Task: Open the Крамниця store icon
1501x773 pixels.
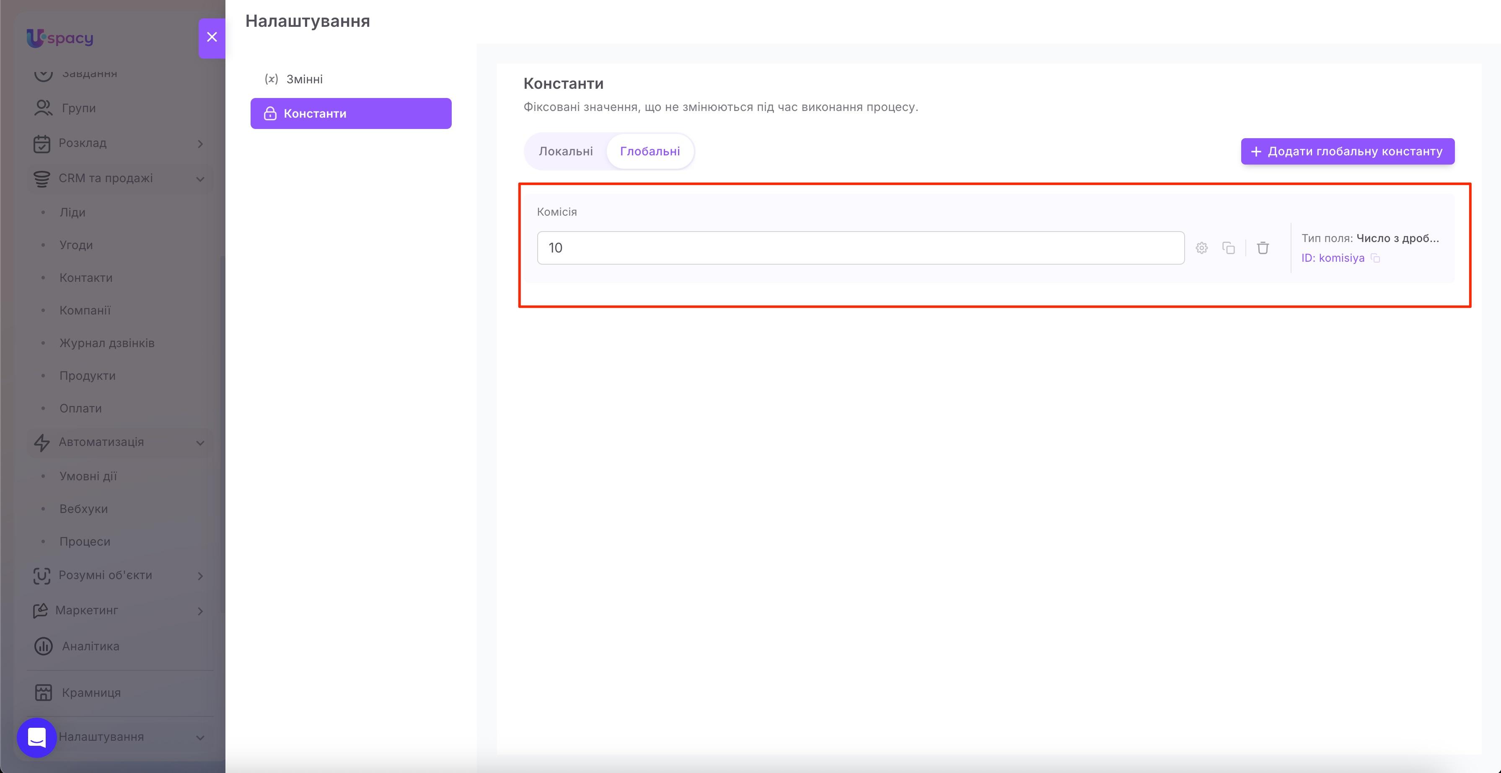Action: pyautogui.click(x=43, y=693)
